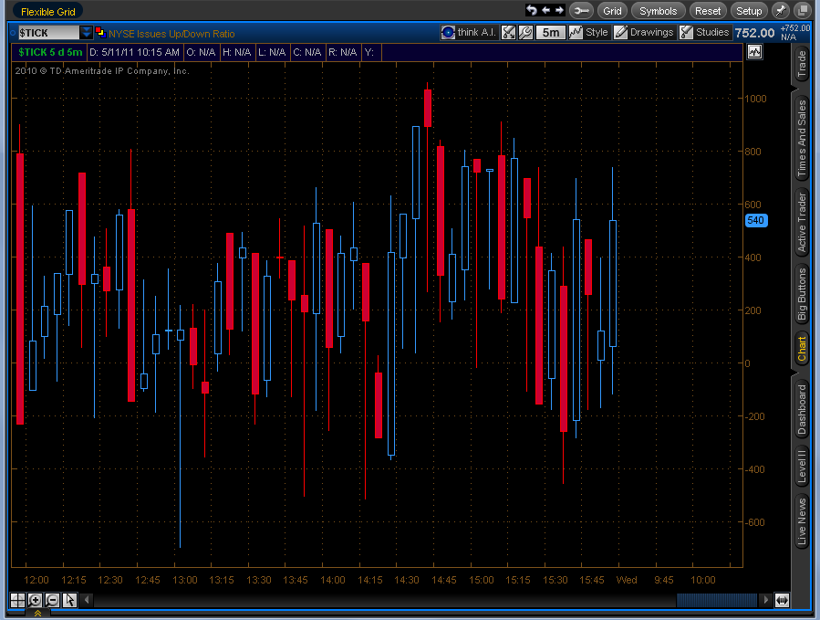This screenshot has width=820, height=620.
Task: Click the $TICK 5 d 5m label
Action: (50, 52)
